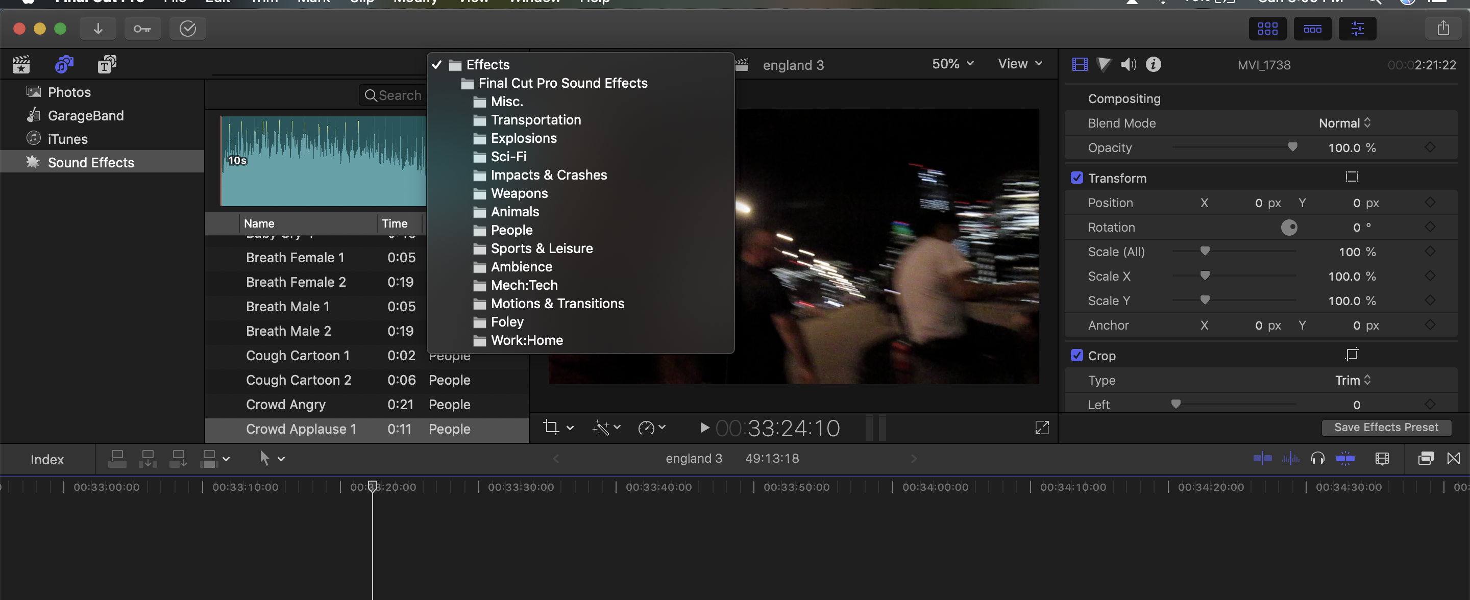Open the keyword editor key icon

point(142,29)
